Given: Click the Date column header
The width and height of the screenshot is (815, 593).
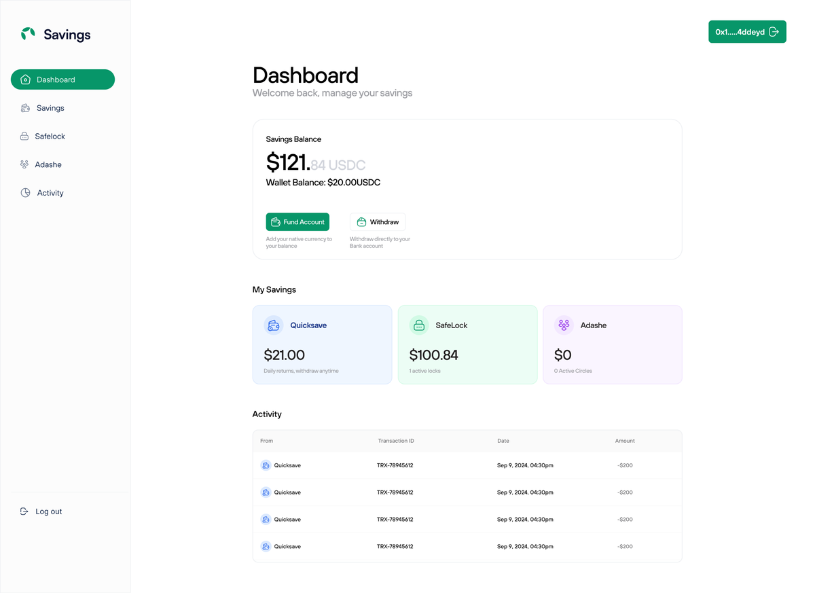Looking at the screenshot, I should tap(503, 441).
